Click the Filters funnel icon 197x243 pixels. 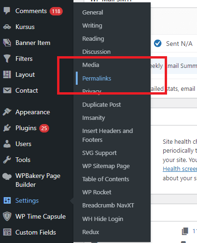7,59
